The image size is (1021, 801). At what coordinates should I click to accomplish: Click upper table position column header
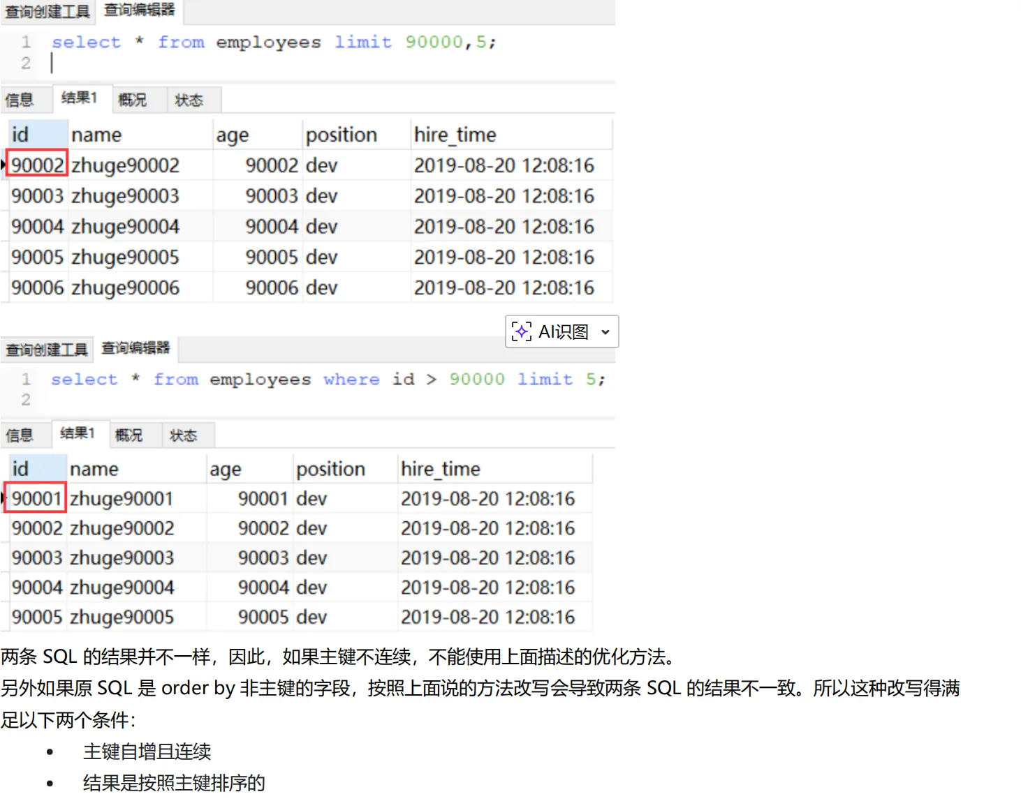[357, 135]
